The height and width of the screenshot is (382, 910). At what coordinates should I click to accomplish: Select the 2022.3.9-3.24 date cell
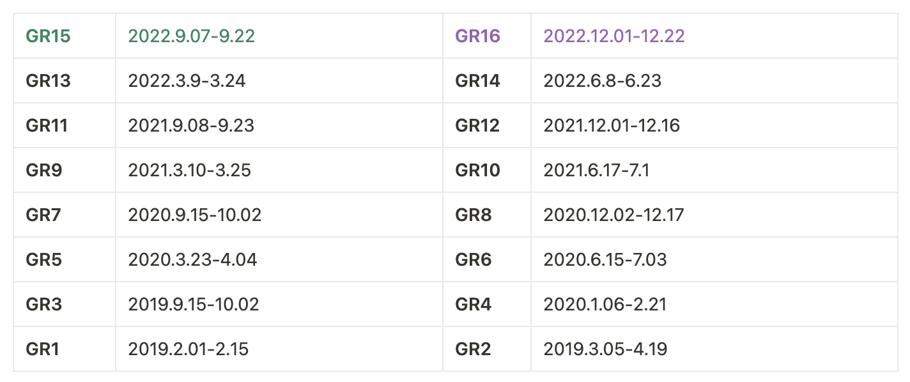(279, 80)
